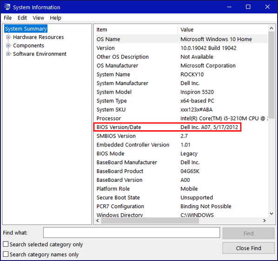Select the Other OS Description row

(182, 57)
